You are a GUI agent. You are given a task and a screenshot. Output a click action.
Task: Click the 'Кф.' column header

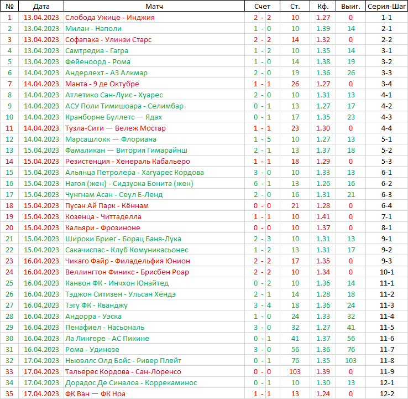(323, 6)
